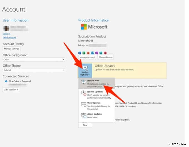Expand the Office Background dropdown
The height and width of the screenshot is (147, 189).
point(34,59)
